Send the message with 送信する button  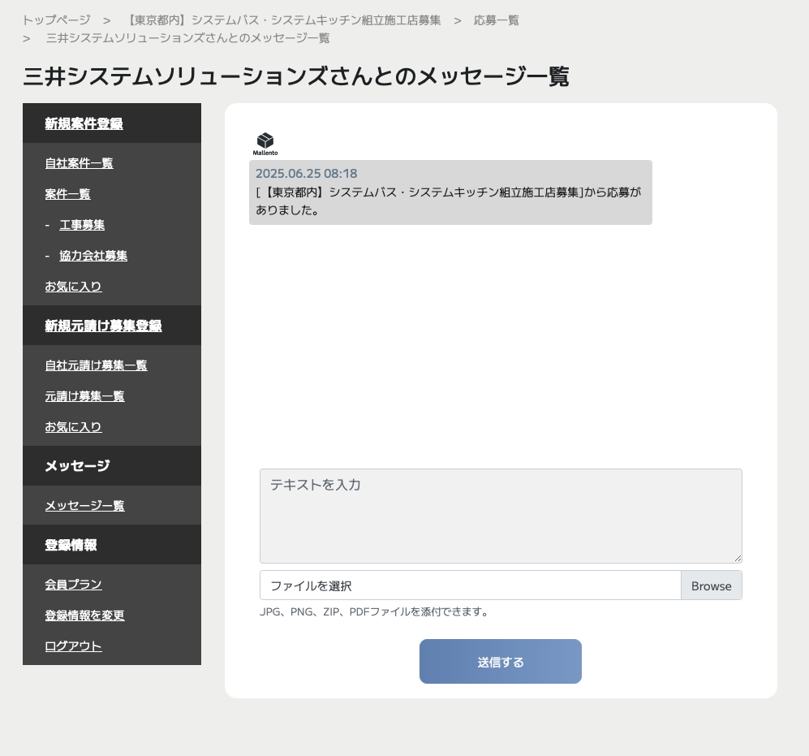[x=500, y=662]
